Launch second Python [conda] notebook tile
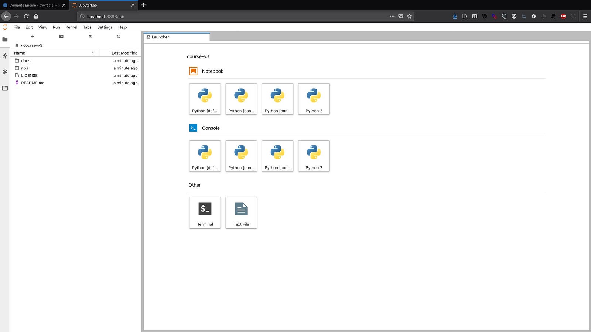Screen dimensions: 591x332 tap(277, 99)
